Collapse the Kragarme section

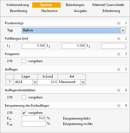point(119,54)
